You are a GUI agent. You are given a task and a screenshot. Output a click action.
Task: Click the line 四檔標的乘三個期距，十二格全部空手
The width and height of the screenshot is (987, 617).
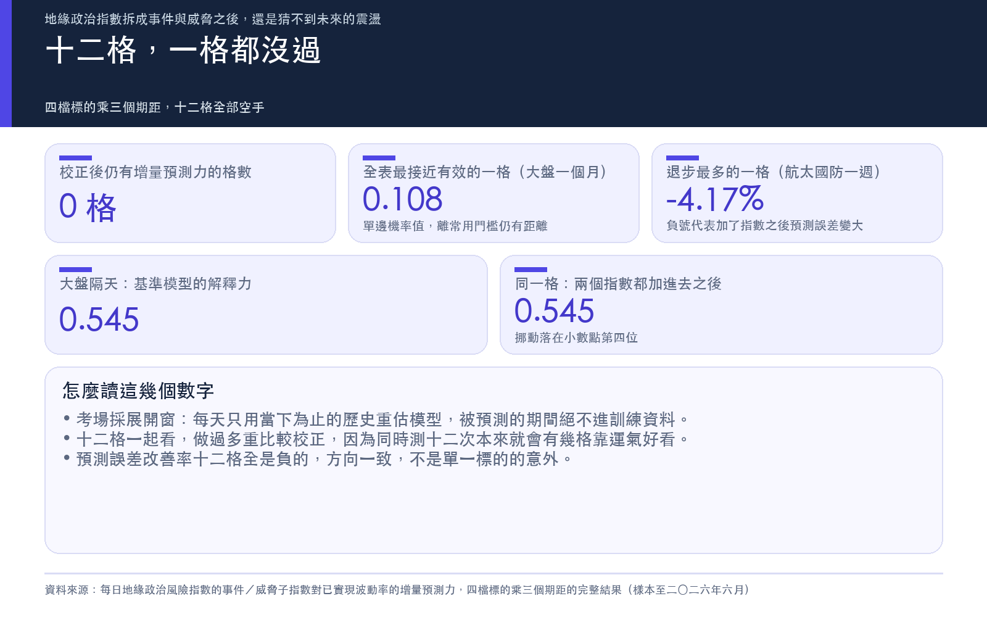coord(155,107)
